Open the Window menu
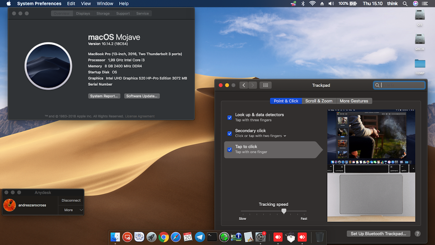The width and height of the screenshot is (435, 245). click(x=105, y=4)
